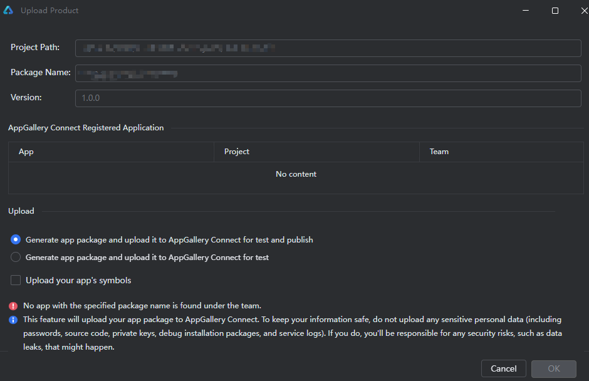Click the DevEco Studio logo in title bar
This screenshot has height=381, width=589.
9,11
